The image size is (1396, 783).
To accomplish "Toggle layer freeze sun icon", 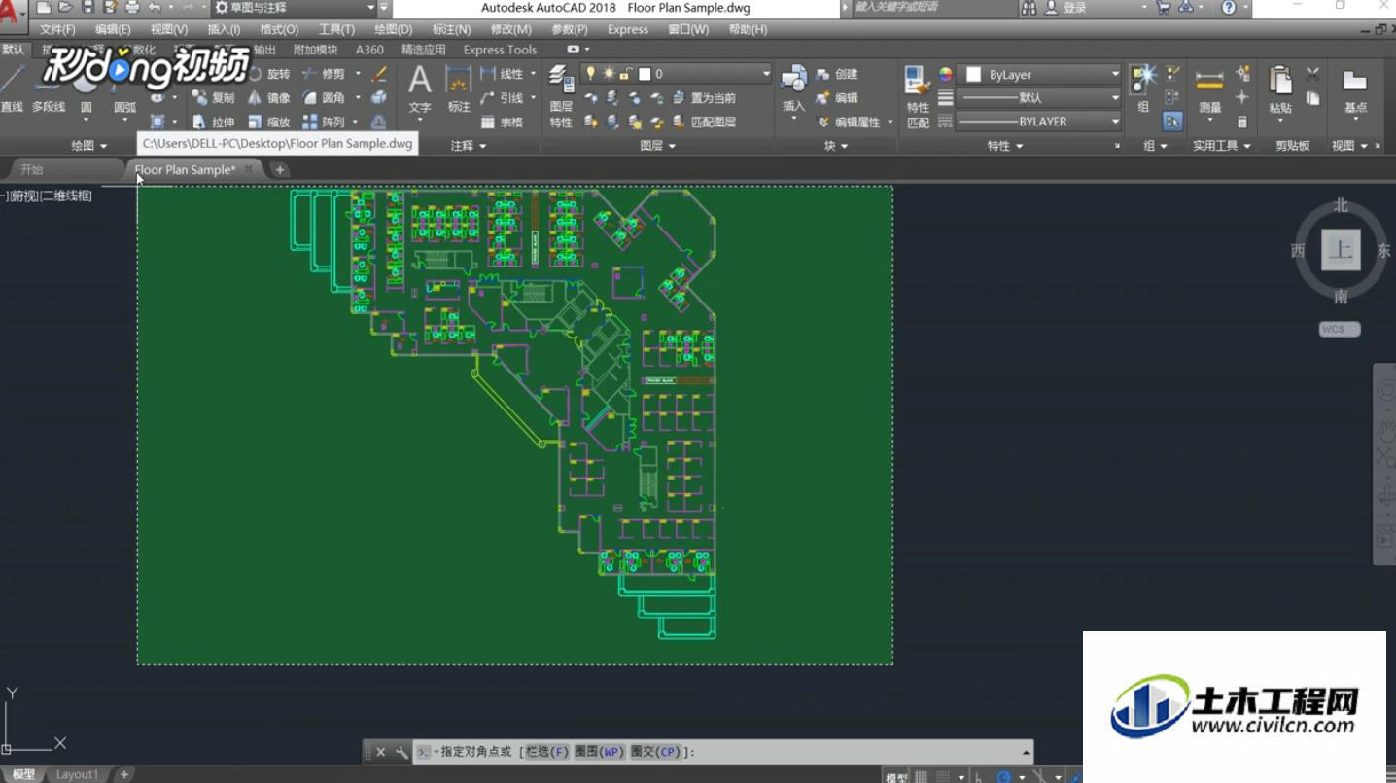I will tap(608, 74).
